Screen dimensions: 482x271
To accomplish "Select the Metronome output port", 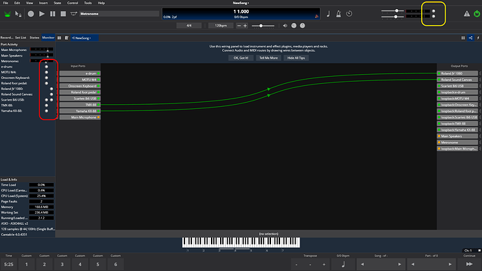I will [x=458, y=142].
